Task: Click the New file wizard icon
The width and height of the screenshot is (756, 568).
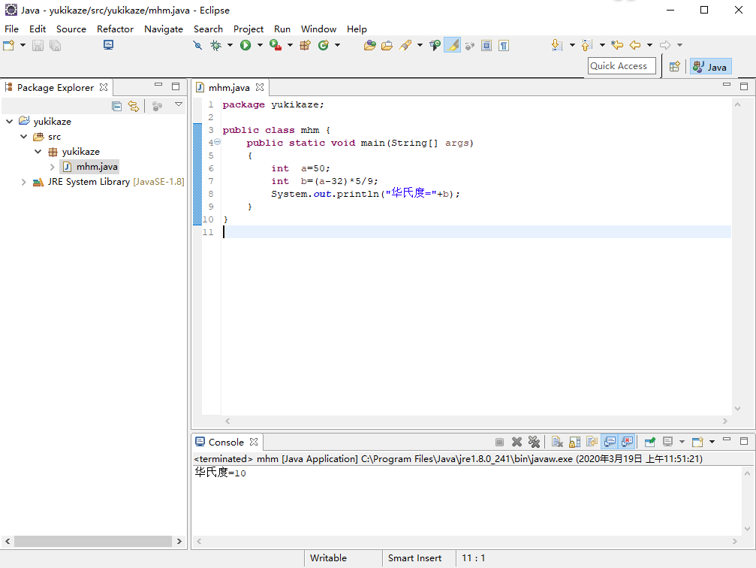Action: [x=9, y=45]
